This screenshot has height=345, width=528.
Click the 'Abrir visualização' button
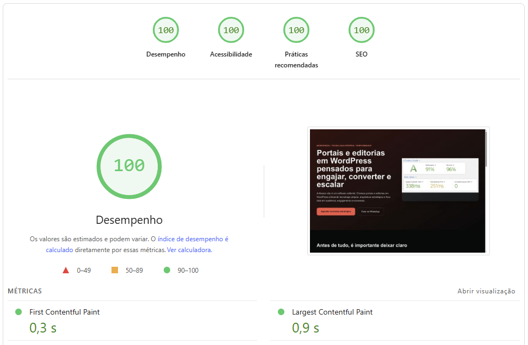pyautogui.click(x=486, y=291)
